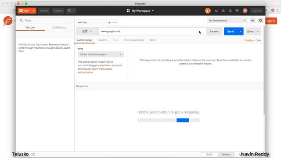This screenshot has height=158, width=281.
Task: Send the request
Action: click(x=231, y=31)
